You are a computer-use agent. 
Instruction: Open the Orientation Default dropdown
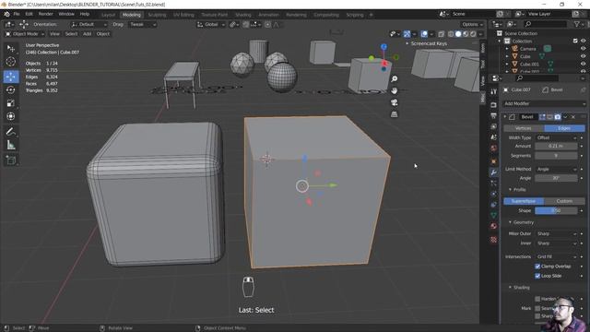pos(88,25)
